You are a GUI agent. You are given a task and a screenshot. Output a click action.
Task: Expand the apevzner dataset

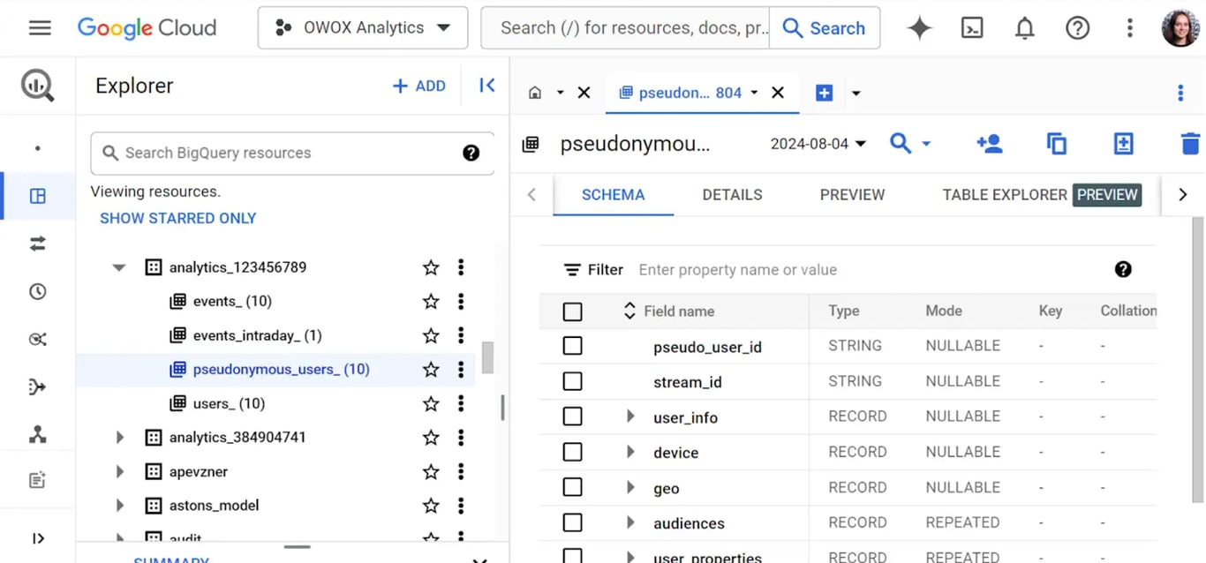(x=119, y=472)
